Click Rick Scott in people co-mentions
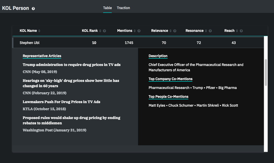Image resolution: width=274 pixels, height=163 pixels. point(230,105)
